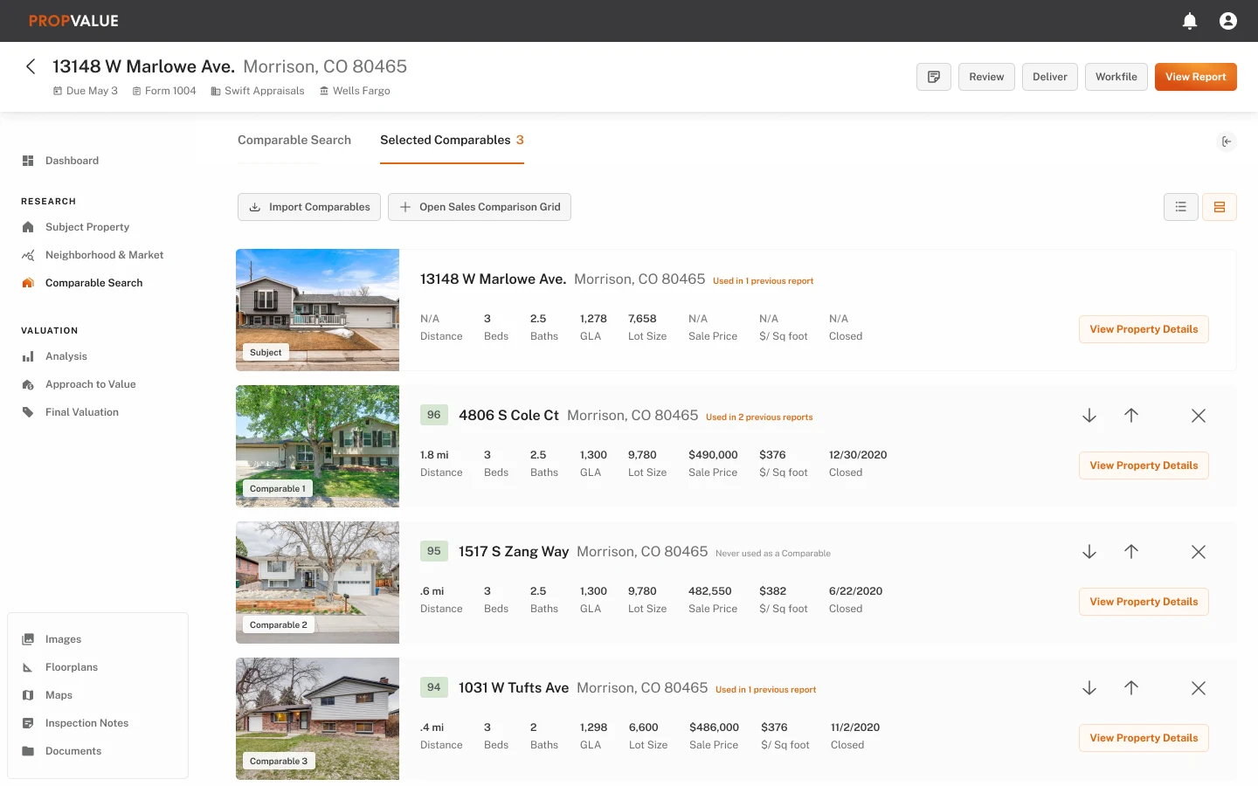Collapse the panel with the arrow icon
The height and width of the screenshot is (786, 1258).
coord(1227,141)
